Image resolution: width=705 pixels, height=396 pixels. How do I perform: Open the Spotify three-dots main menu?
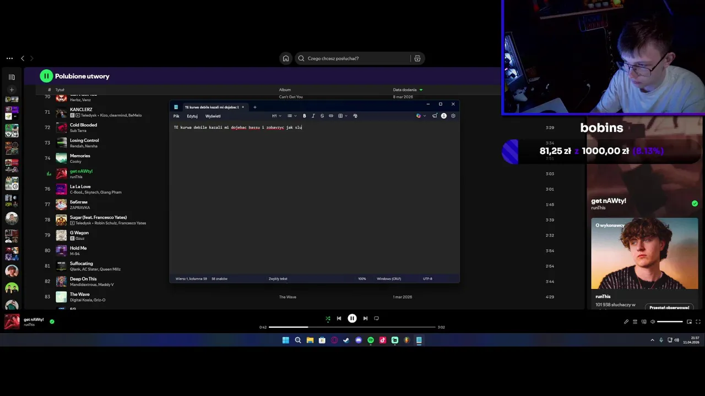pos(9,58)
